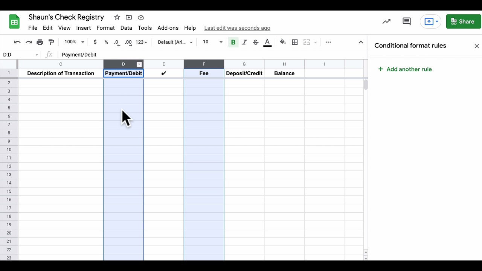Open the Last edit was seconds ago link
This screenshot has width=482, height=271.
(237, 28)
